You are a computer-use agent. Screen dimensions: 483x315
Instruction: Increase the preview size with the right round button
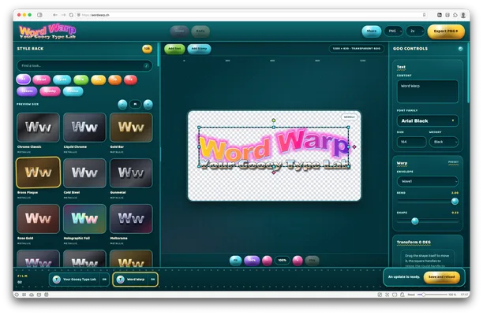coord(148,105)
